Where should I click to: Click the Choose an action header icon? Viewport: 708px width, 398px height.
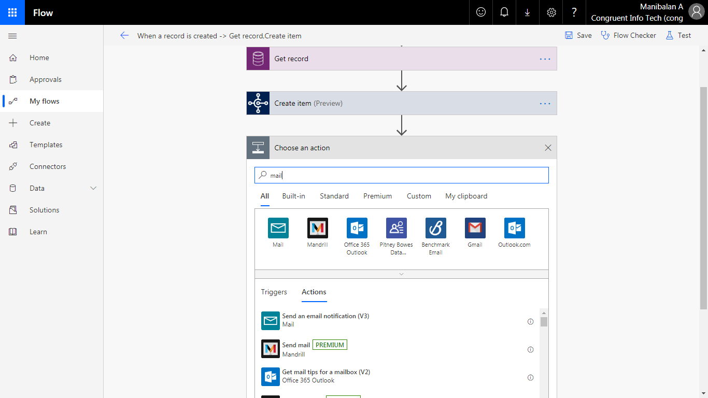point(258,148)
